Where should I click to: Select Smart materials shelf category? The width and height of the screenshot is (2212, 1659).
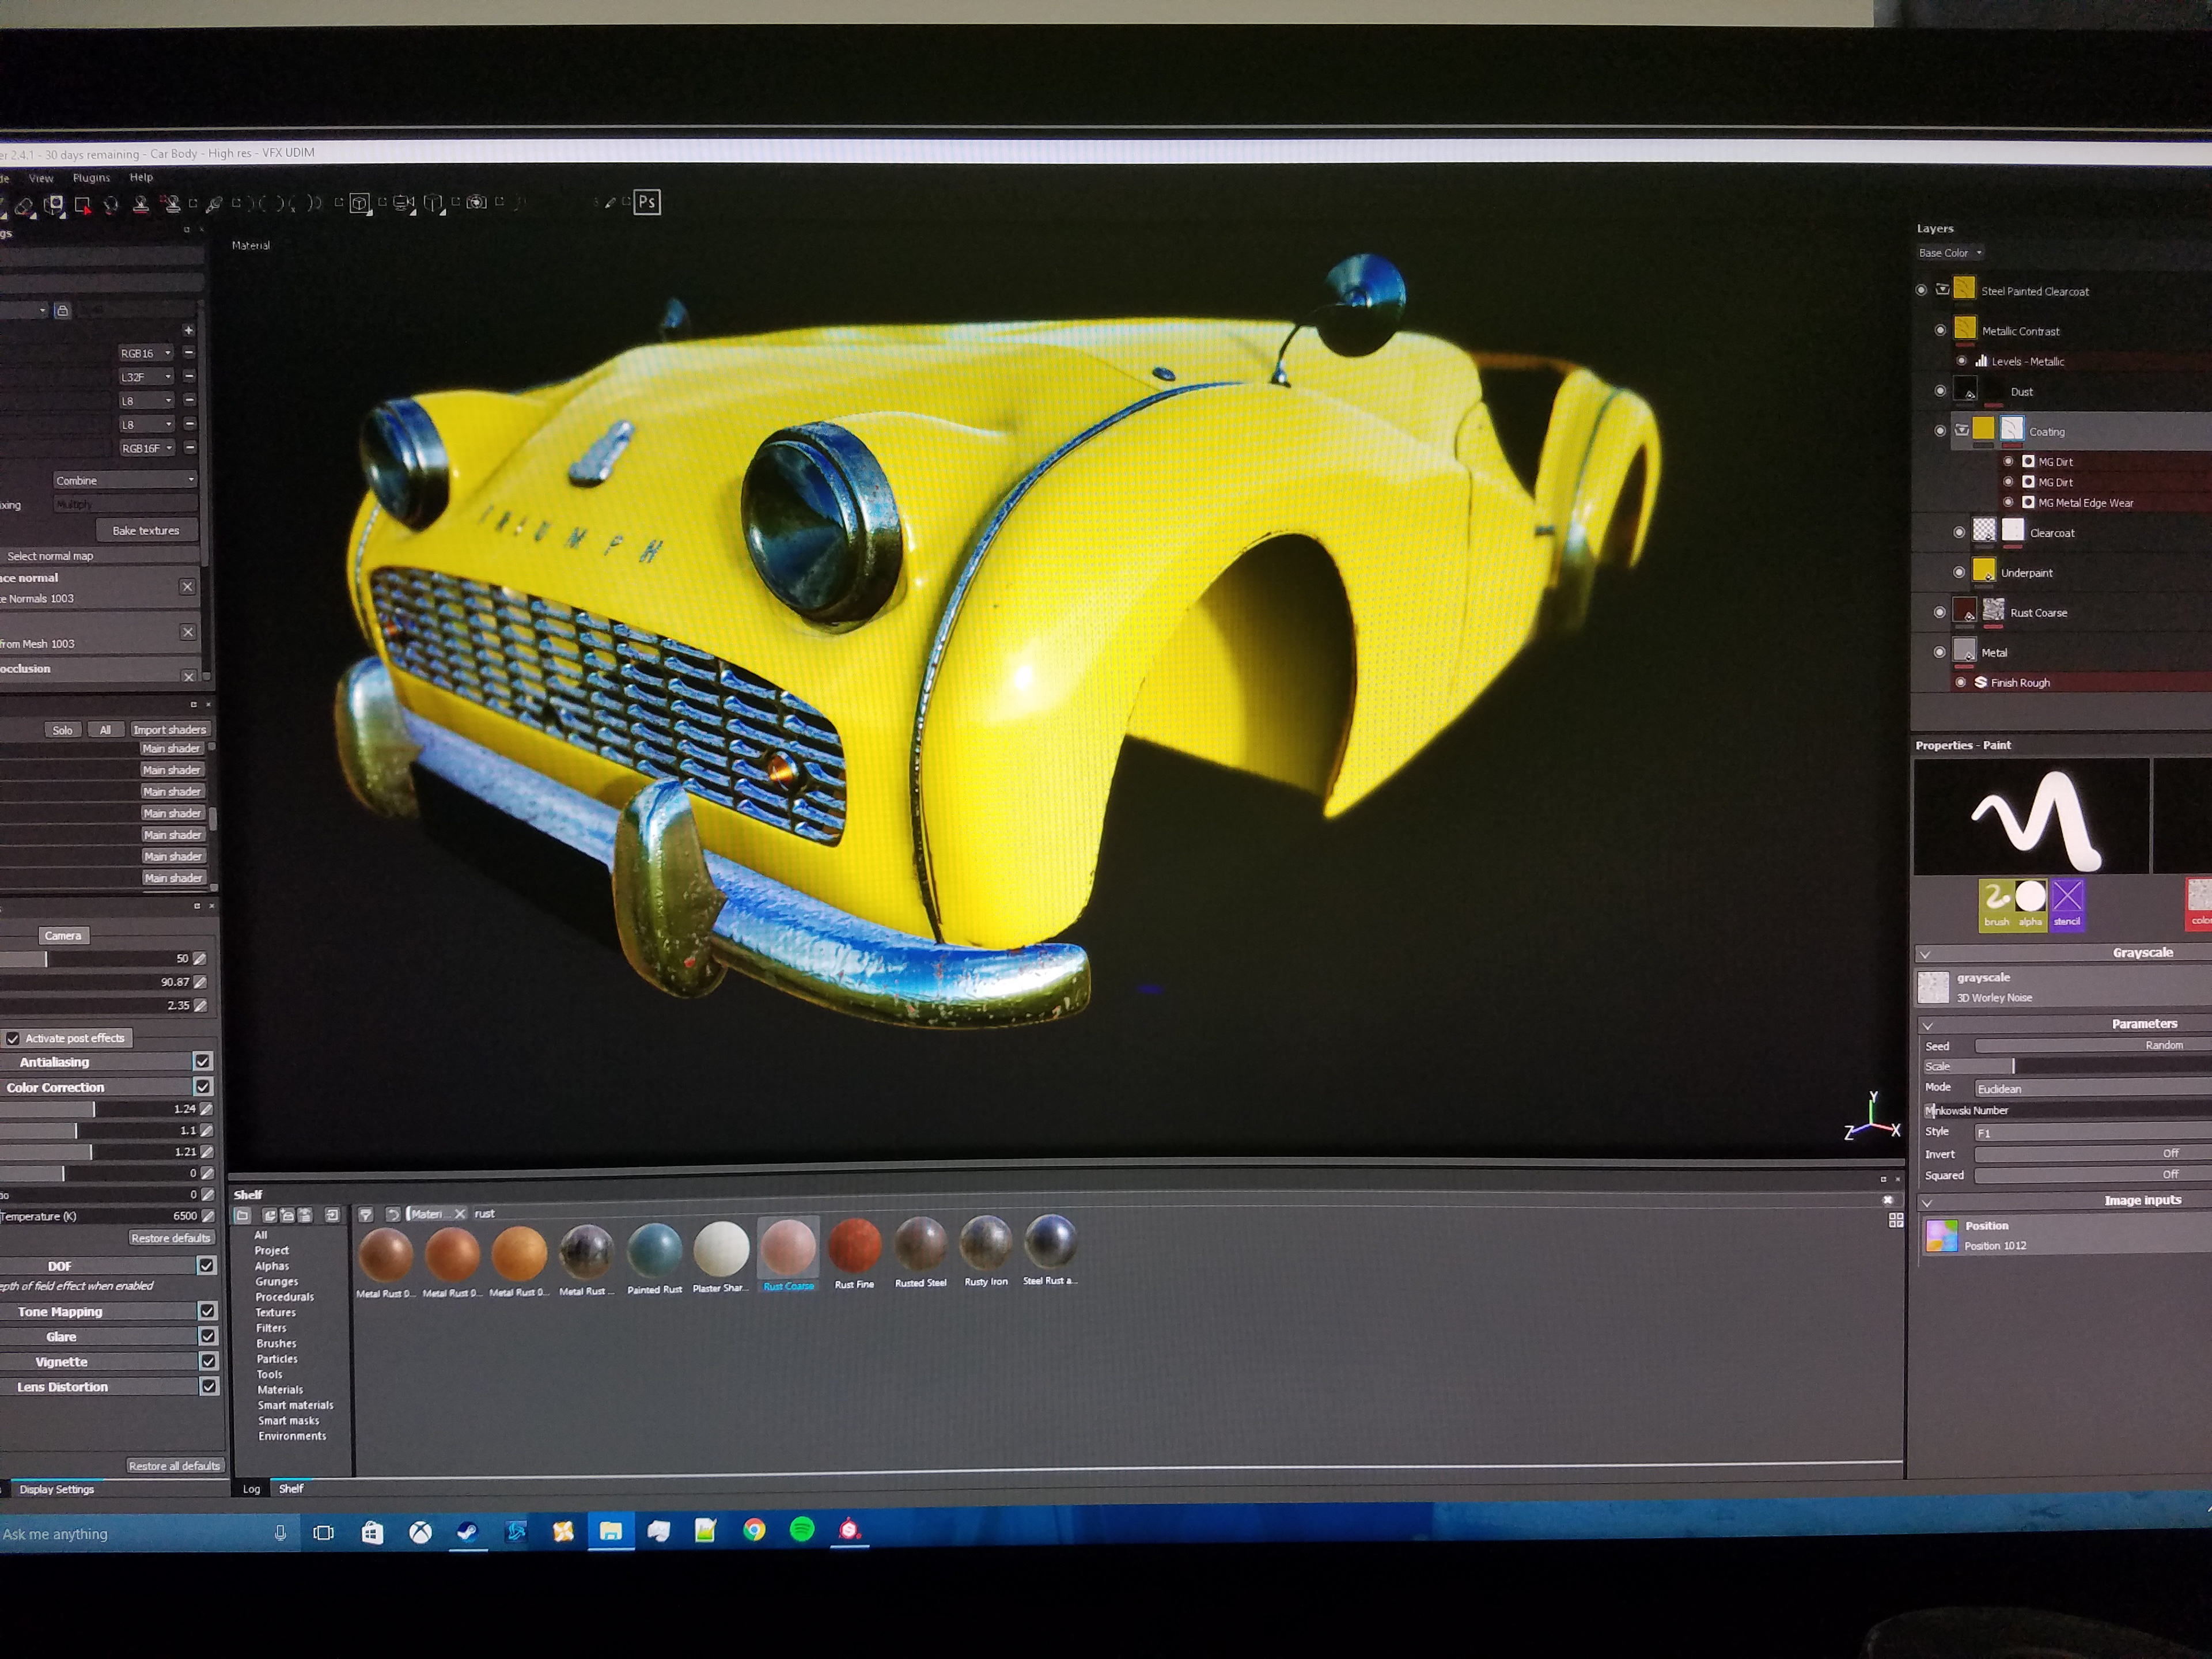[295, 1405]
